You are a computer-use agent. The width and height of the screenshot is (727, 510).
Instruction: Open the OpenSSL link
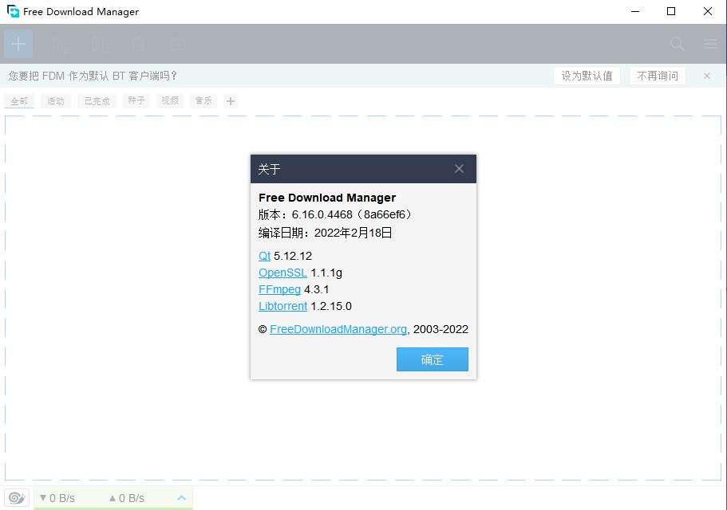283,273
